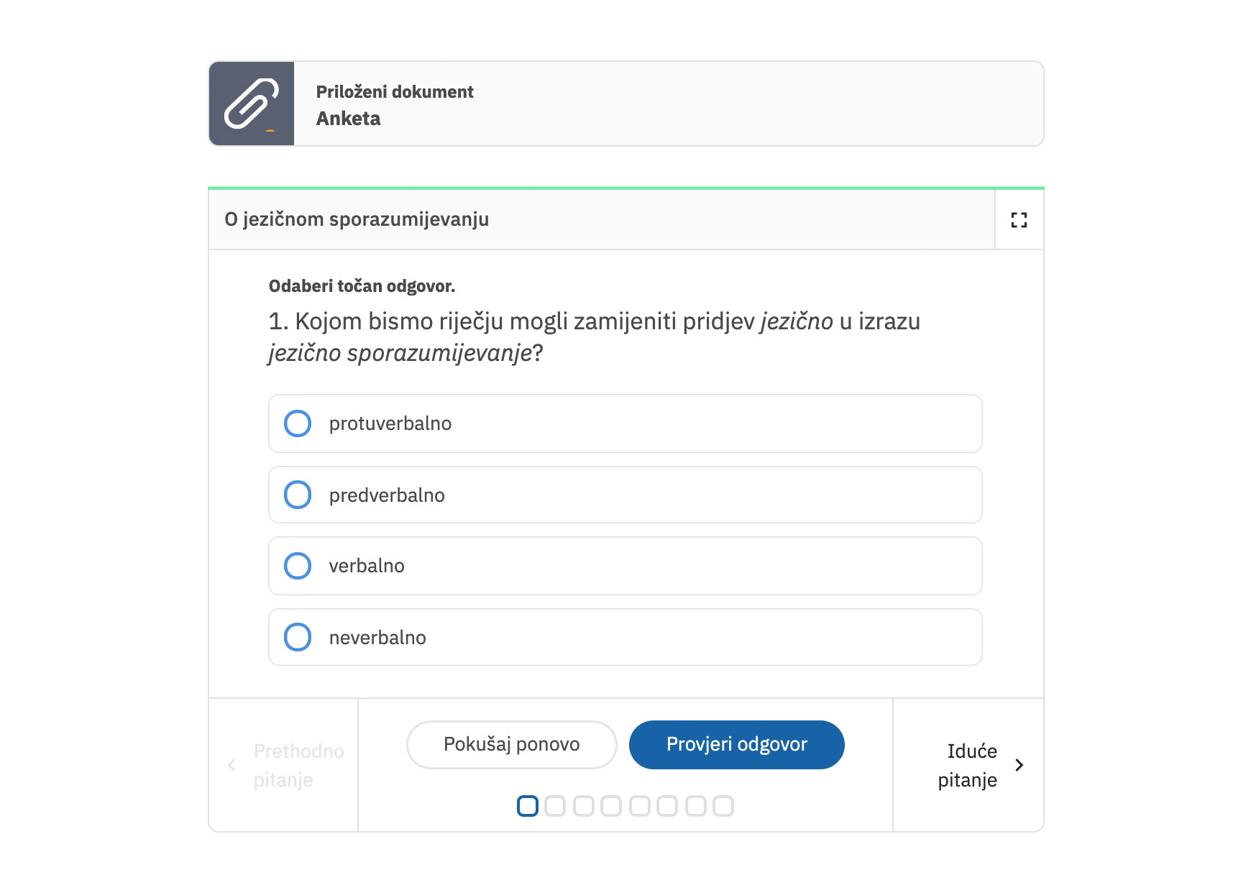Jump to second question progress square
This screenshot has height=893, width=1251.
(555, 806)
